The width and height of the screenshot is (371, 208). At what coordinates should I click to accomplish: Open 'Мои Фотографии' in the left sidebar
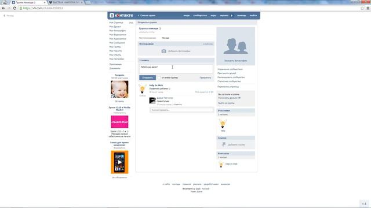point(118,31)
